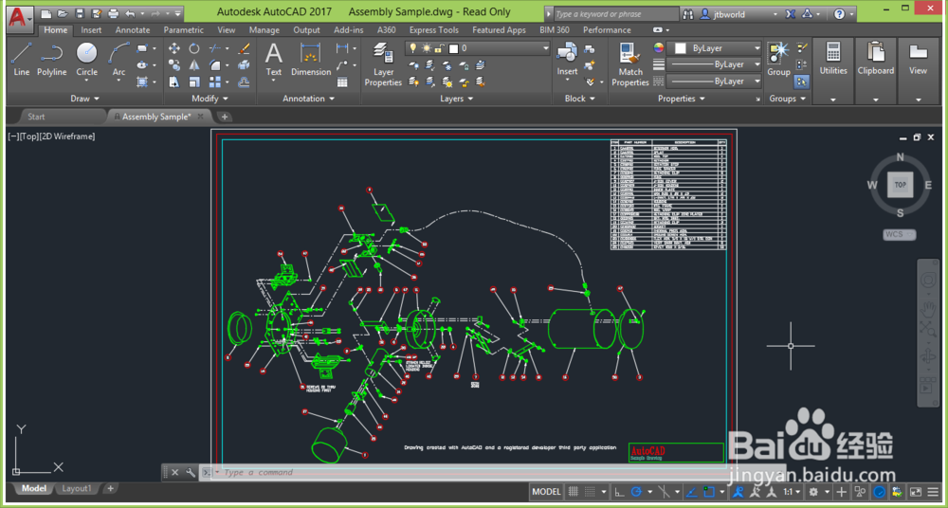Image resolution: width=948 pixels, height=508 pixels.
Task: Open Layer Properties manager
Action: coord(383,64)
